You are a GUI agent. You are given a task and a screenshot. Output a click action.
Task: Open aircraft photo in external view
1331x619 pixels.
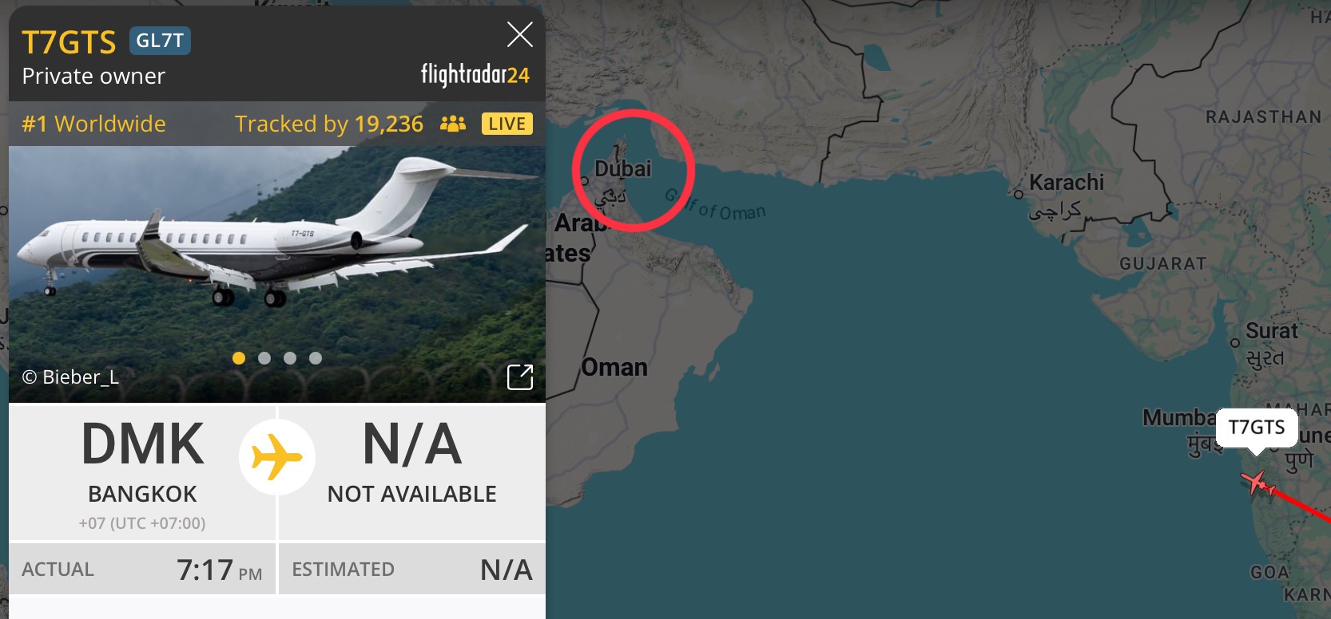click(x=520, y=377)
